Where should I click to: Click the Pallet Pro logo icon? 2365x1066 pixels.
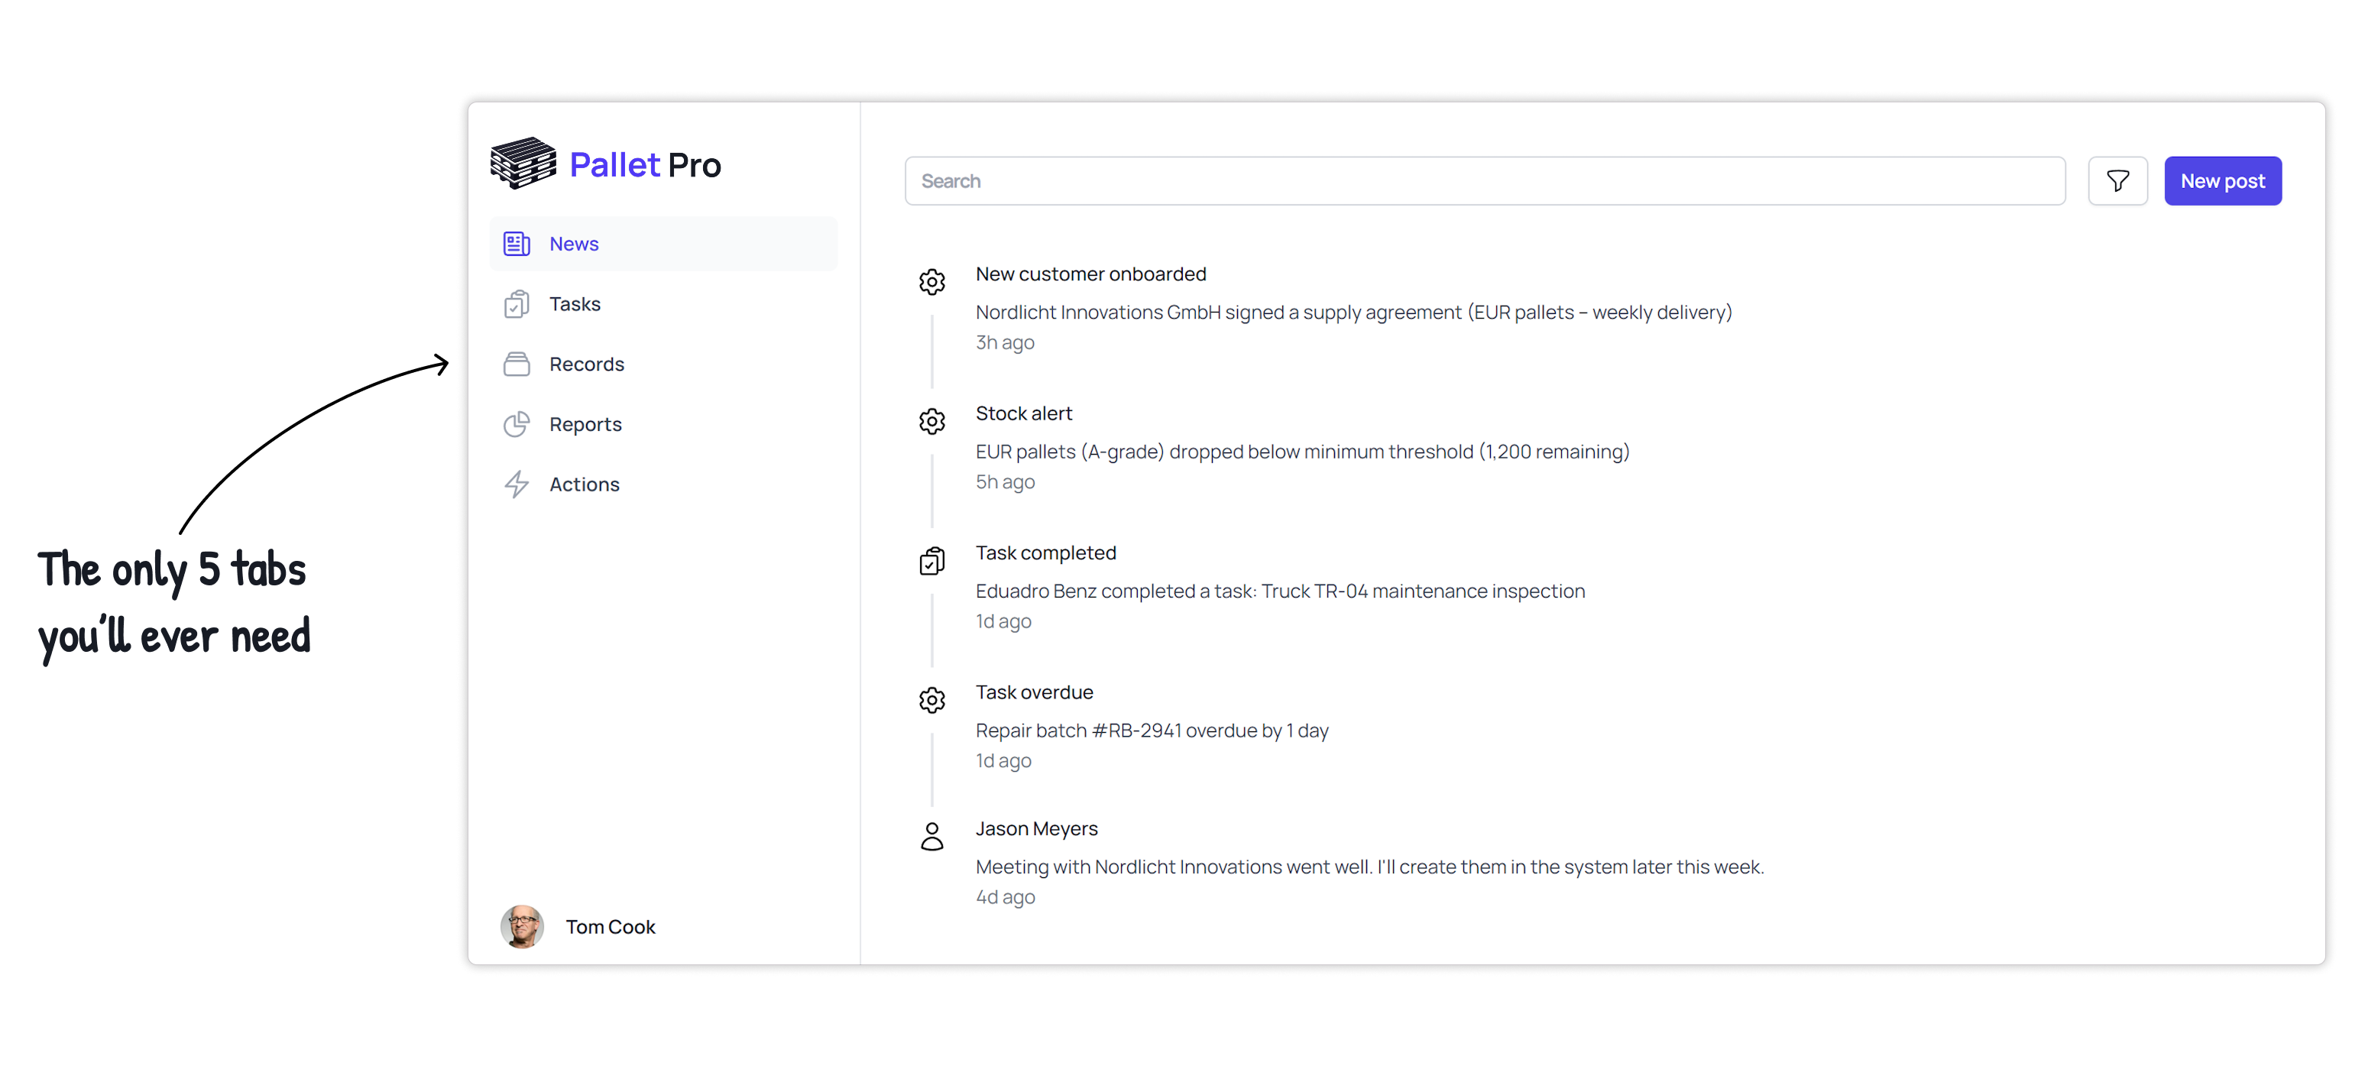(523, 164)
